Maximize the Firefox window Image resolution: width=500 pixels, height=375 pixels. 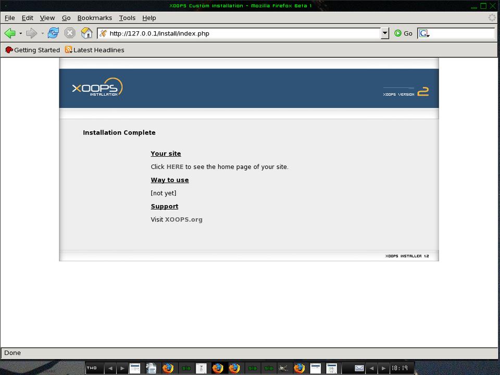(483, 6)
